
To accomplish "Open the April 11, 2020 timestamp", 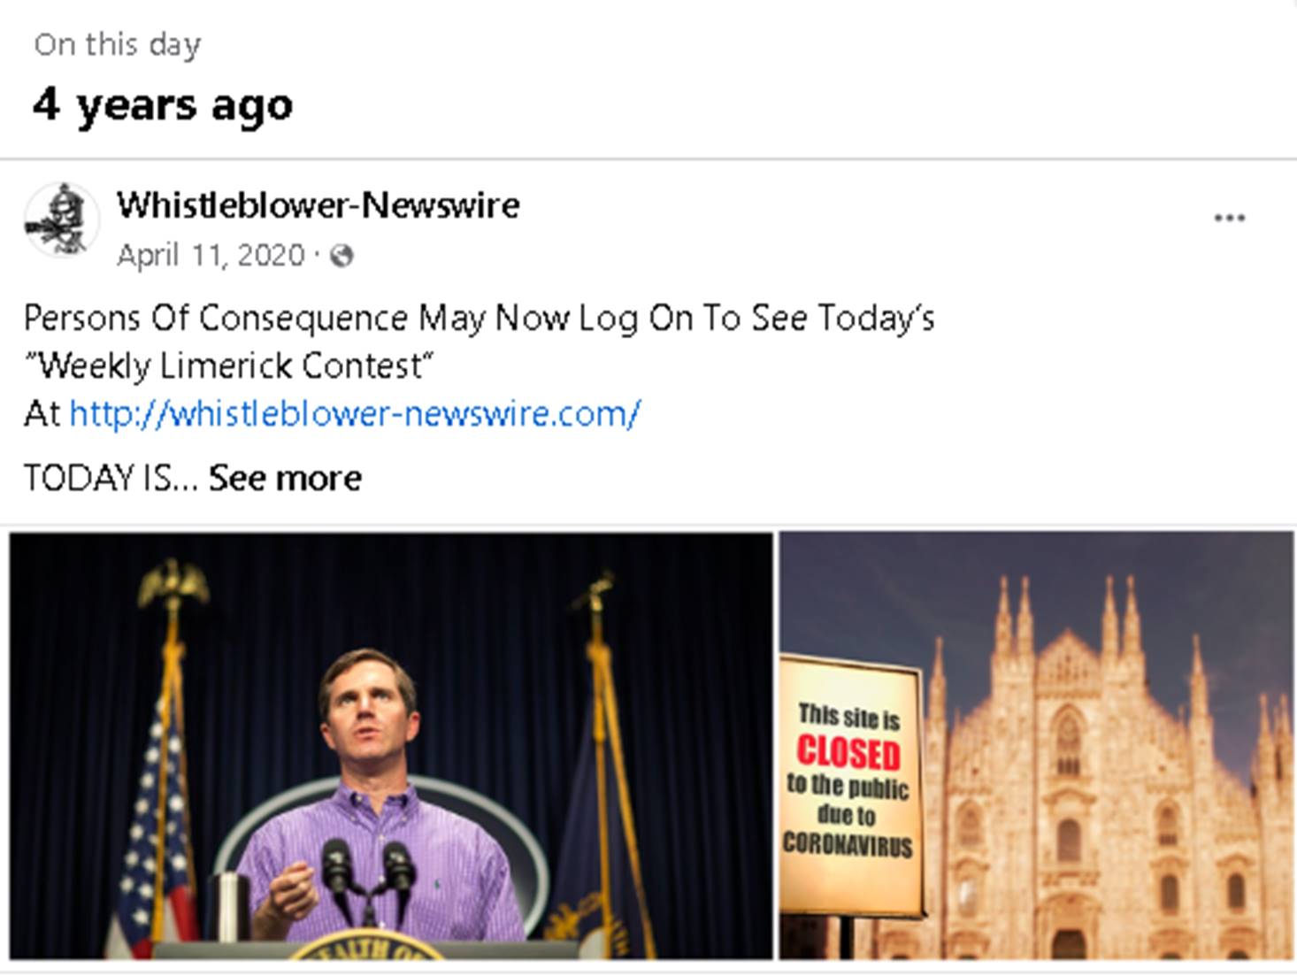I will point(211,256).
